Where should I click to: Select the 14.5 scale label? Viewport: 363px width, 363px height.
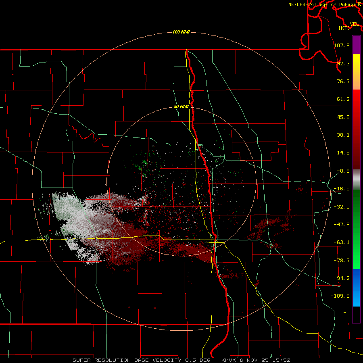point(343,153)
